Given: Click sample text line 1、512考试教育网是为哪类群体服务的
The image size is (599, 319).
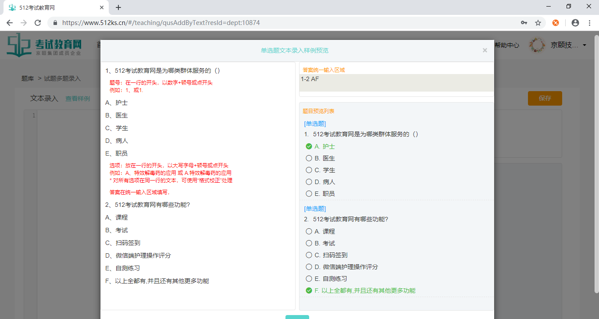Looking at the screenshot, I should (x=163, y=71).
